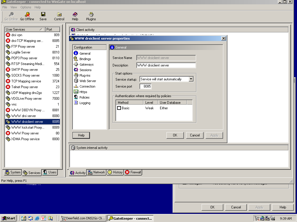Click the stopped icon beside SMTP Proxy server
The width and height of the screenshot is (297, 222).
tap(8, 70)
